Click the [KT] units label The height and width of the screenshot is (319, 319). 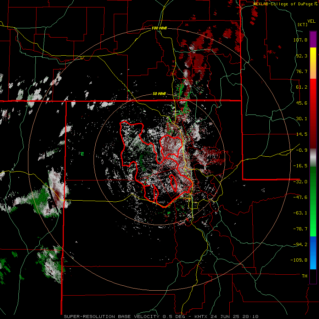302,24
